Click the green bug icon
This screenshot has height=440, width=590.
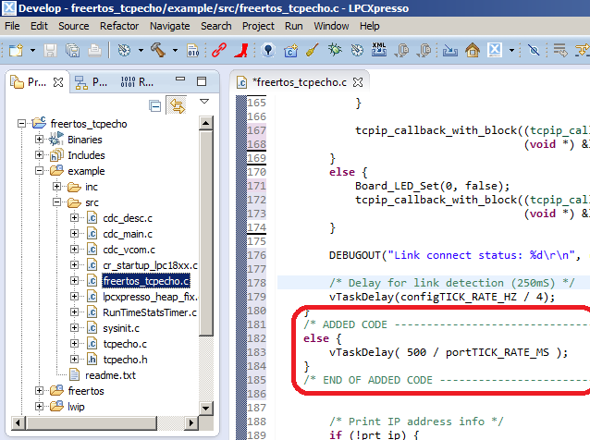click(x=335, y=49)
